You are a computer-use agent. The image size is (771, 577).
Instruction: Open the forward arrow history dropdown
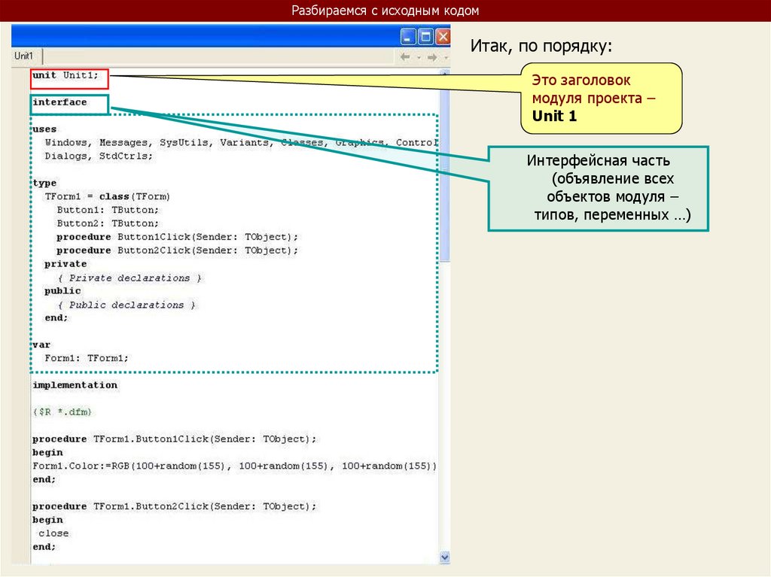[446, 57]
